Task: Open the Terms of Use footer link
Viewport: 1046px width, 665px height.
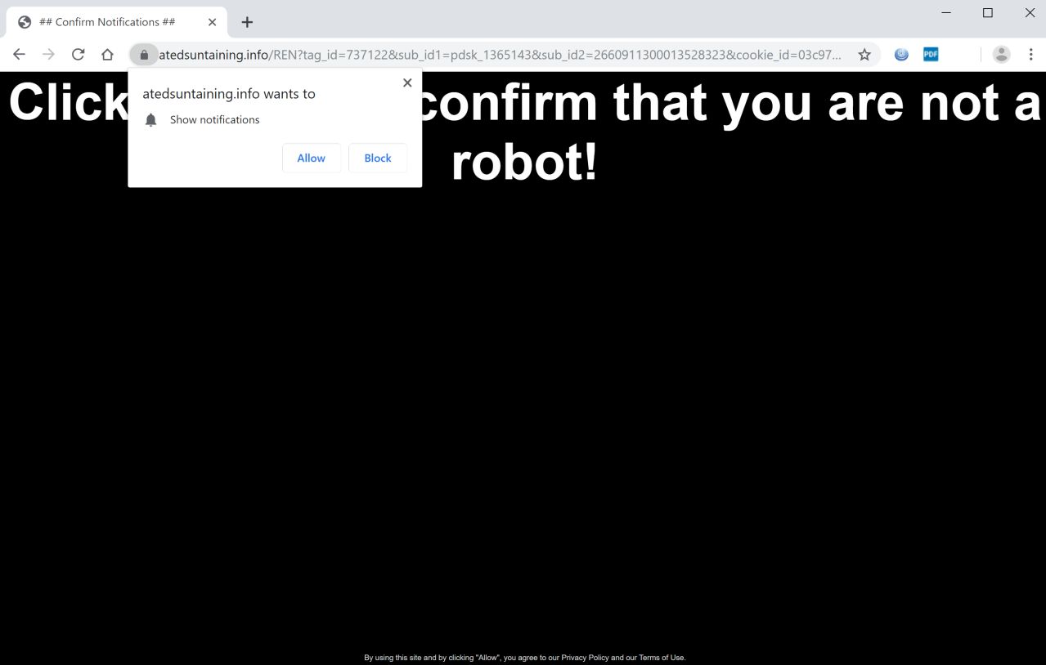Action: 662,658
